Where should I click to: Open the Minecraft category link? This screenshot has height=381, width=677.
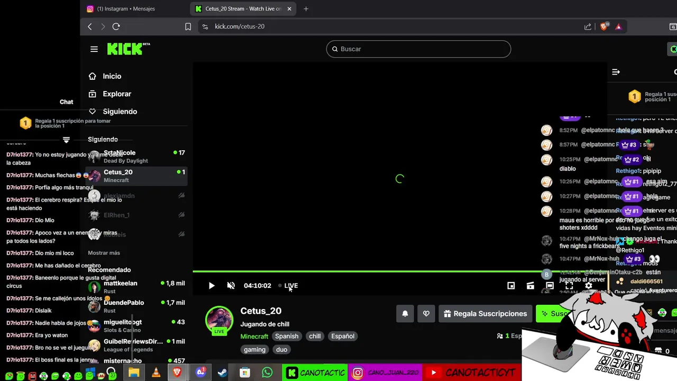[254, 336]
